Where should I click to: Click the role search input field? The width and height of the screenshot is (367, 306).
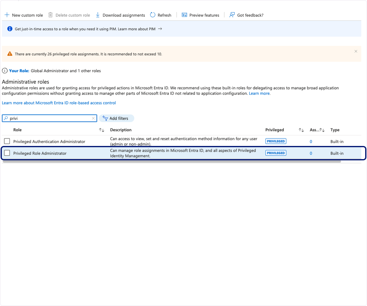pyautogui.click(x=50, y=118)
